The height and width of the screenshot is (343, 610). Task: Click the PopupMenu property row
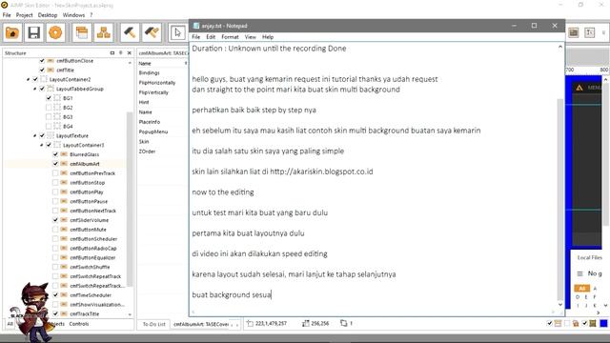(x=163, y=131)
